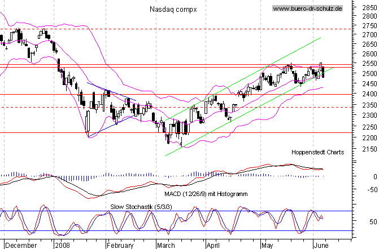
Task: Click the 2350 price axis value
Action: 369,105
